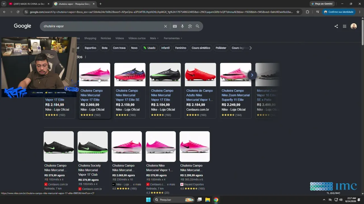Image resolution: width=364 pixels, height=204 pixels.
Task: Open the Notícias results tab
Action: (106, 38)
